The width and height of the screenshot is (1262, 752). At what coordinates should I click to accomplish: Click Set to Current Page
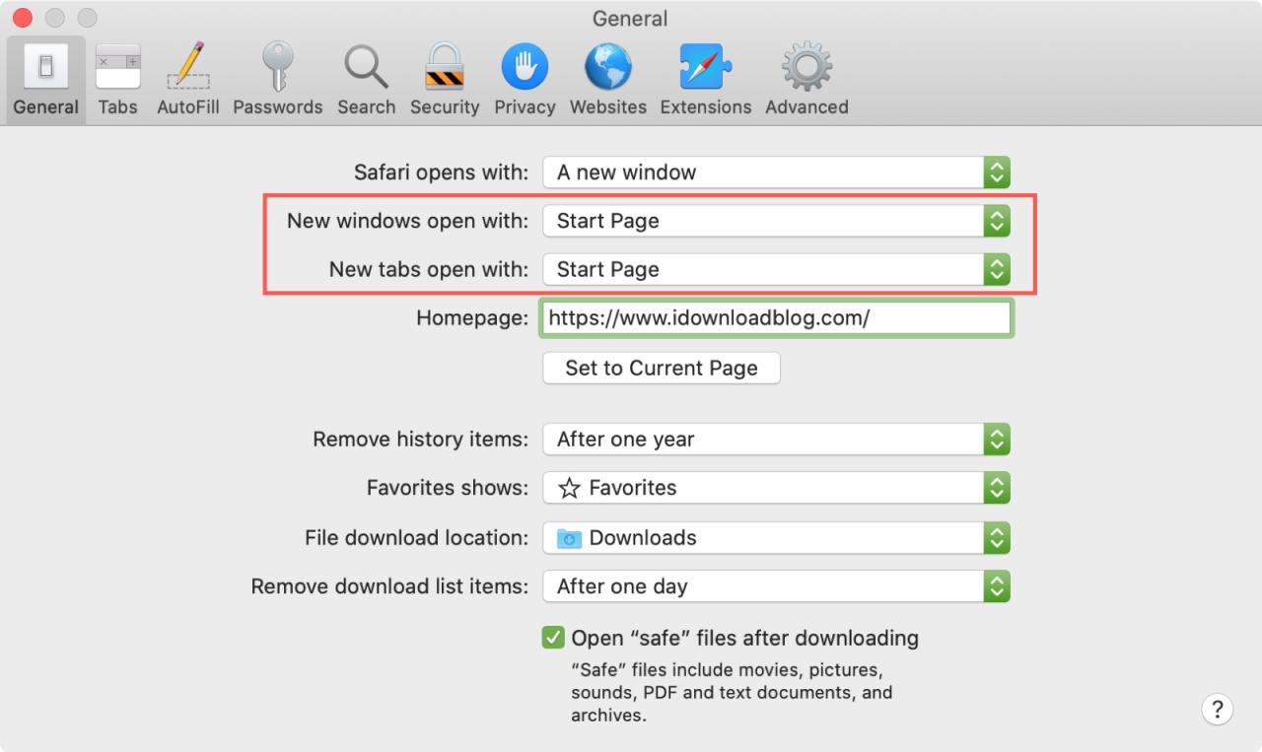click(x=661, y=368)
